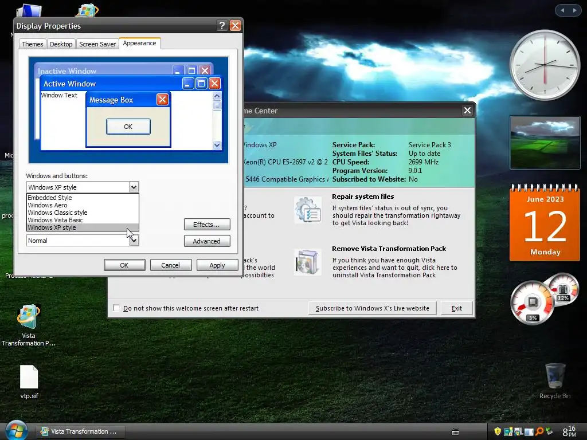This screenshot has height=440, width=587.
Task: Click the Apply button
Action: click(217, 265)
